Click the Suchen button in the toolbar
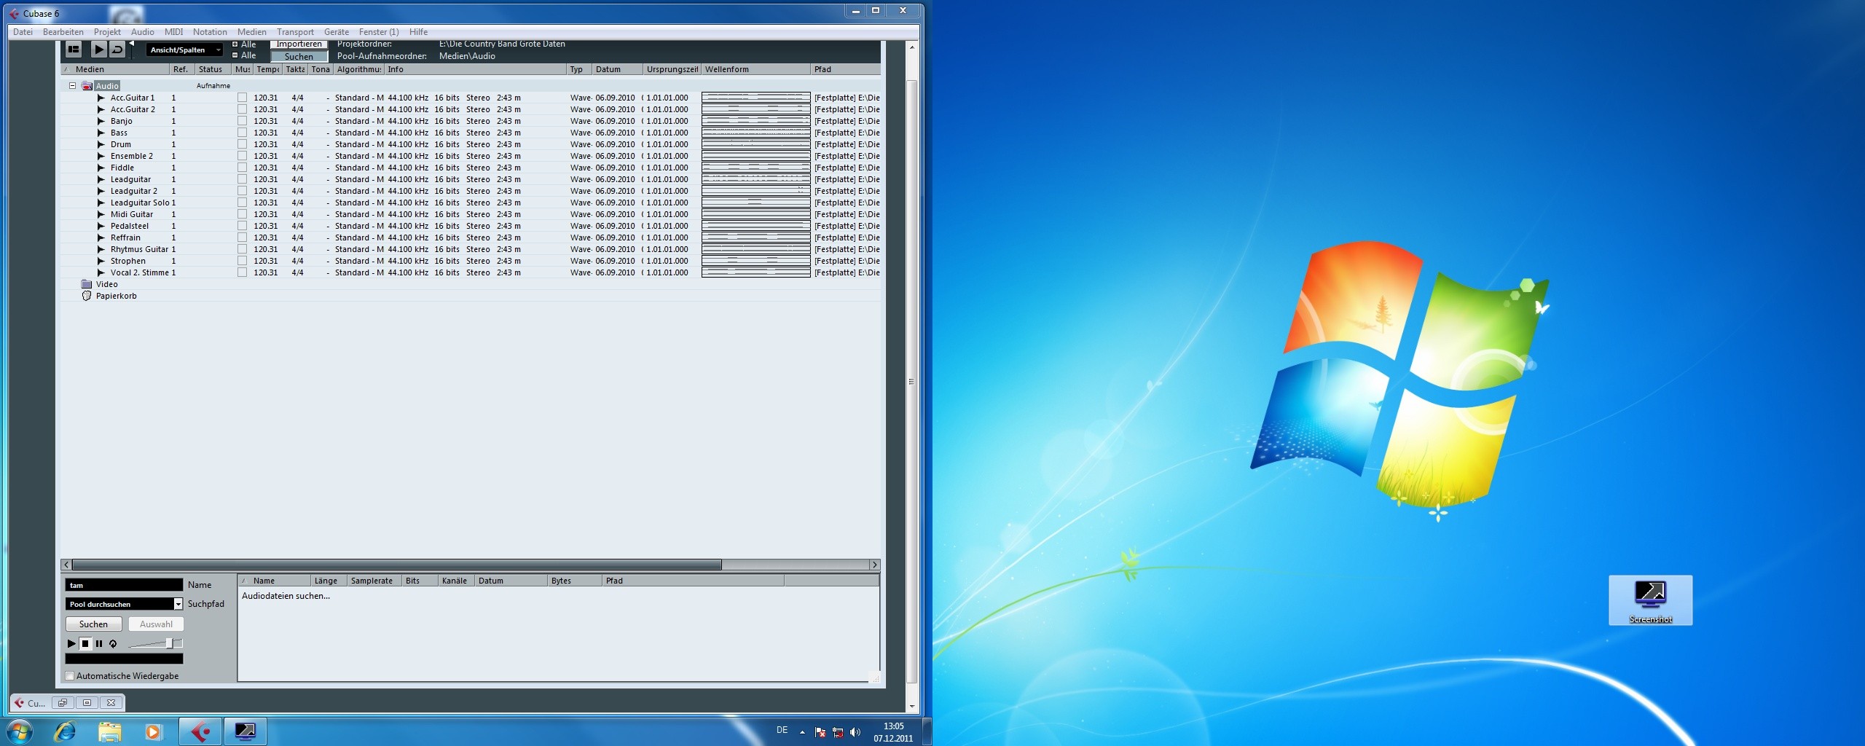Viewport: 1865px width, 746px height. [x=299, y=56]
